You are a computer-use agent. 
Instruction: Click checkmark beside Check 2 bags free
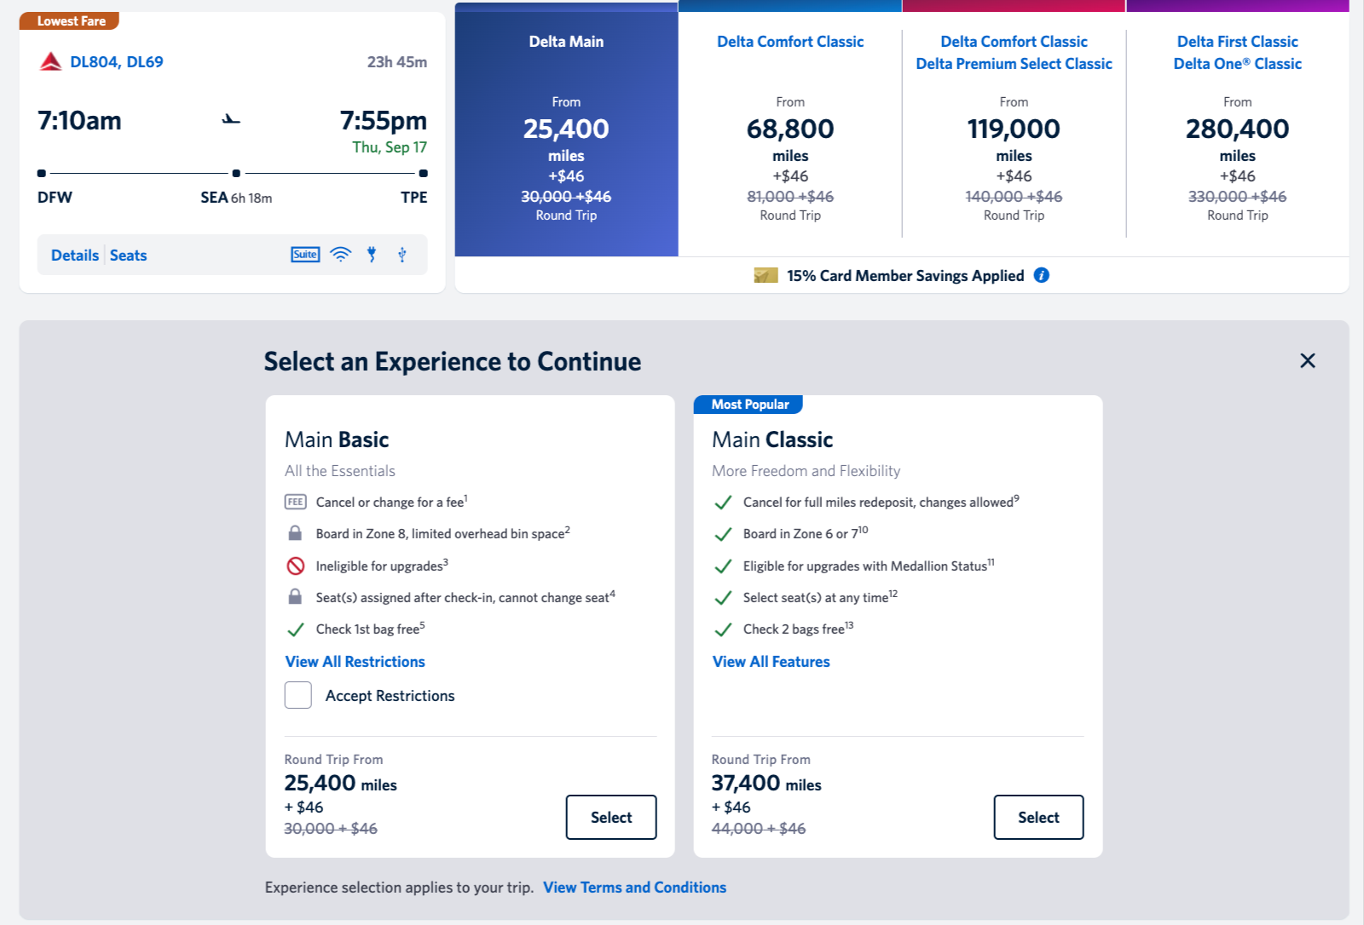pyautogui.click(x=723, y=629)
